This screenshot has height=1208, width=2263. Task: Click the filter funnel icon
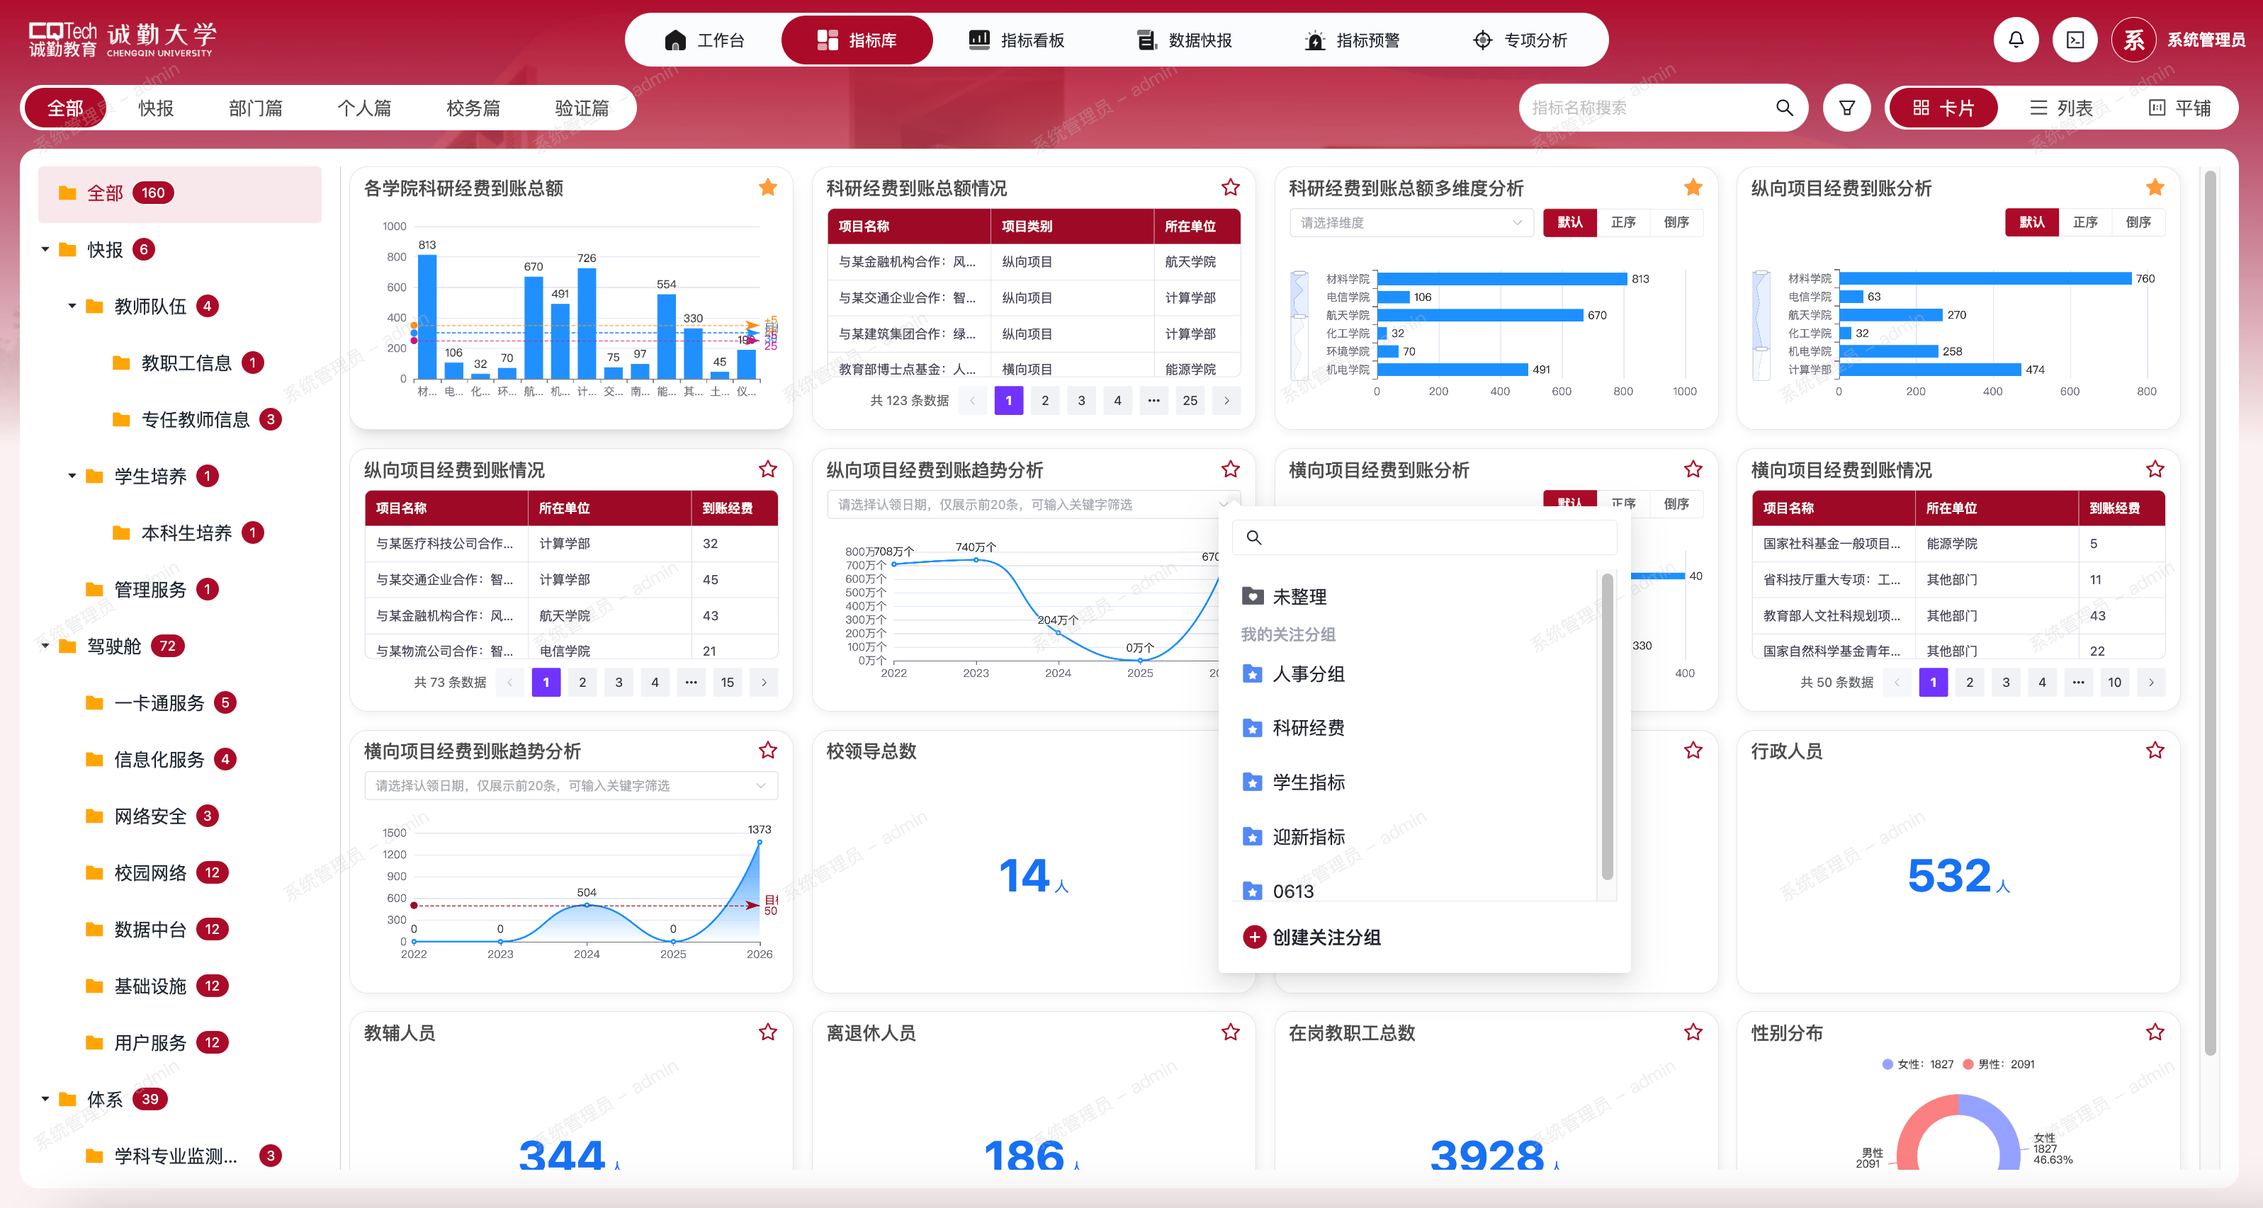pyautogui.click(x=1846, y=108)
